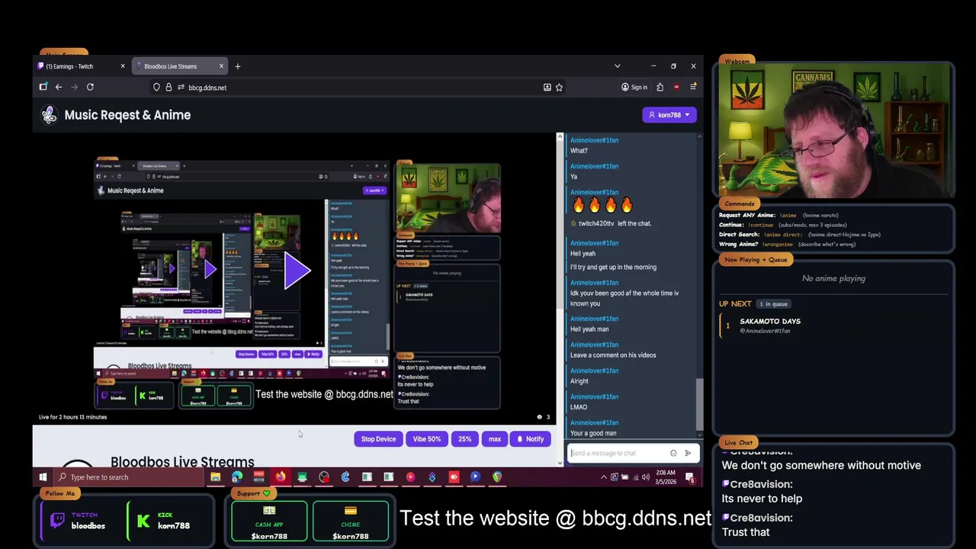Viewport: 976px width, 549px height.
Task: Click the chat scrollbar thumb
Action: (698, 404)
